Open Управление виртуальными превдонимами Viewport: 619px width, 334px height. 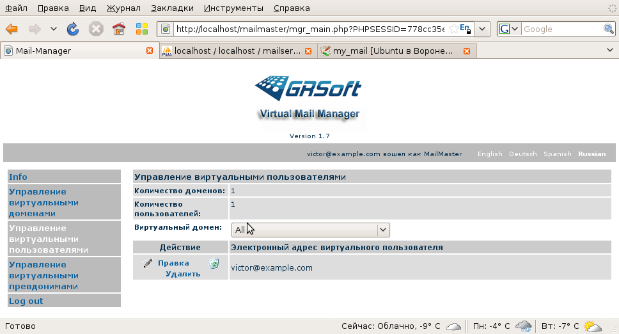(44, 276)
